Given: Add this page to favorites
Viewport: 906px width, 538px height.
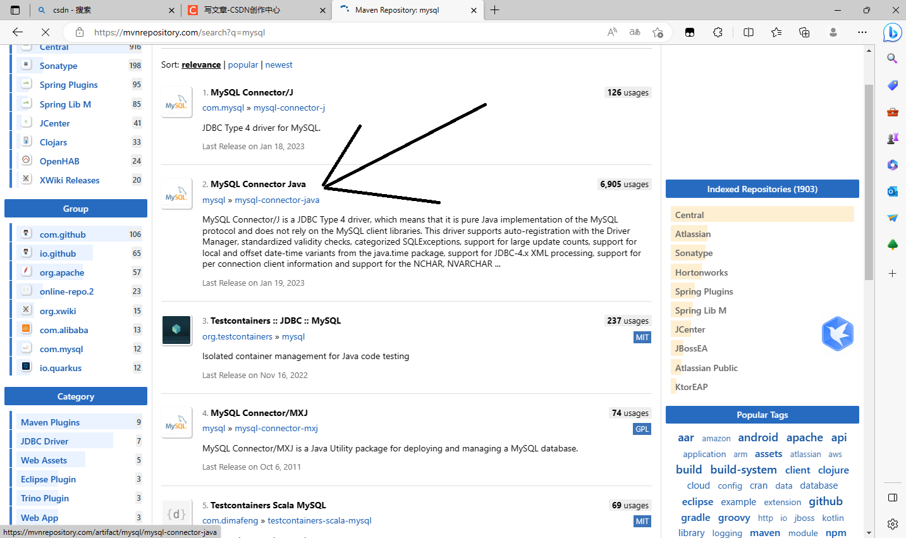Looking at the screenshot, I should [658, 32].
